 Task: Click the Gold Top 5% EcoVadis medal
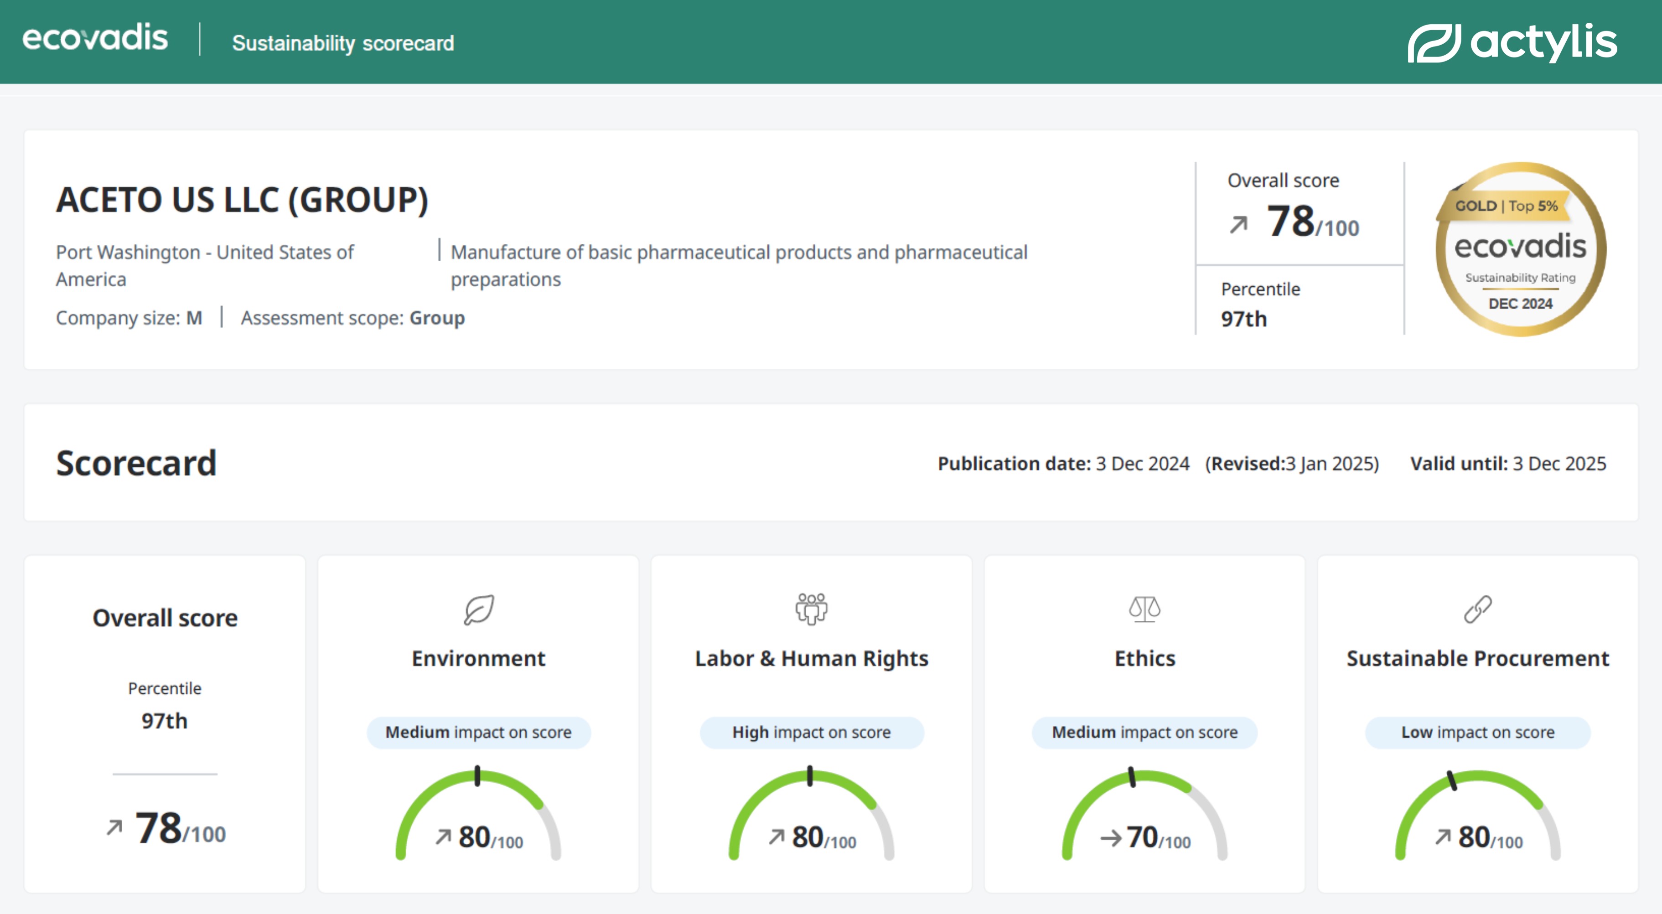(x=1520, y=249)
